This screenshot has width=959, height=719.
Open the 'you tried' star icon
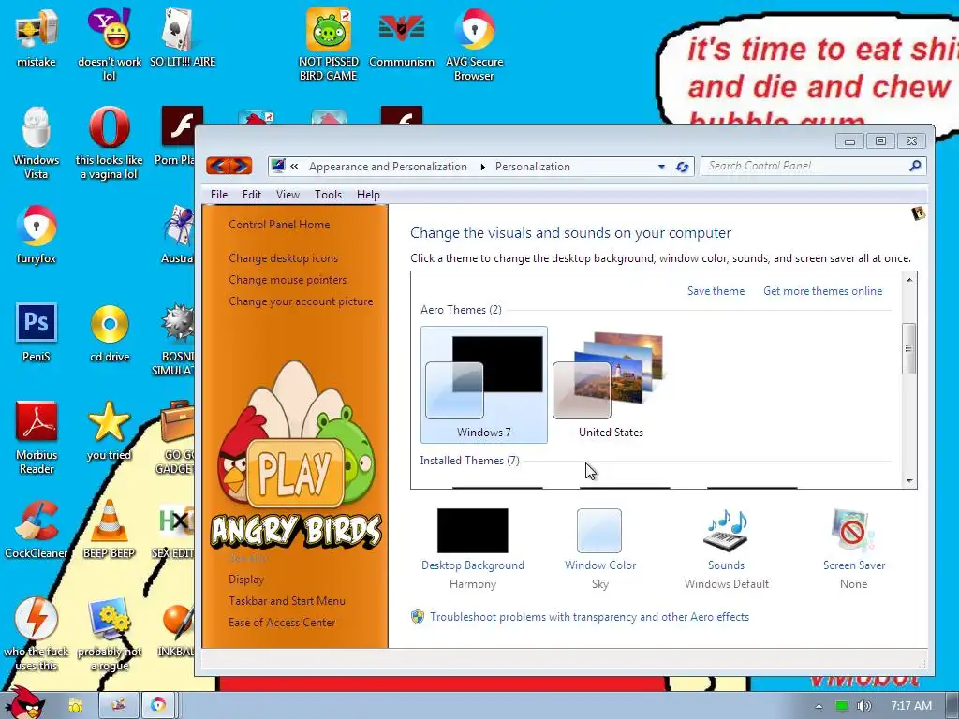110,431
